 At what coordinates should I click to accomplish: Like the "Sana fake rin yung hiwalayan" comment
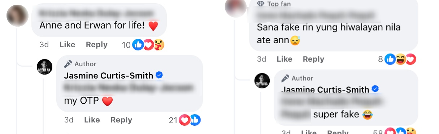tap(284, 59)
